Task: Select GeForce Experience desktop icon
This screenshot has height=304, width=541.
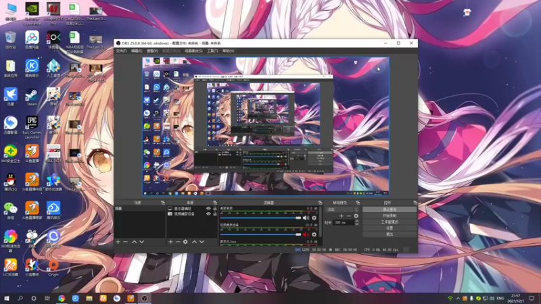Action: coord(32,14)
